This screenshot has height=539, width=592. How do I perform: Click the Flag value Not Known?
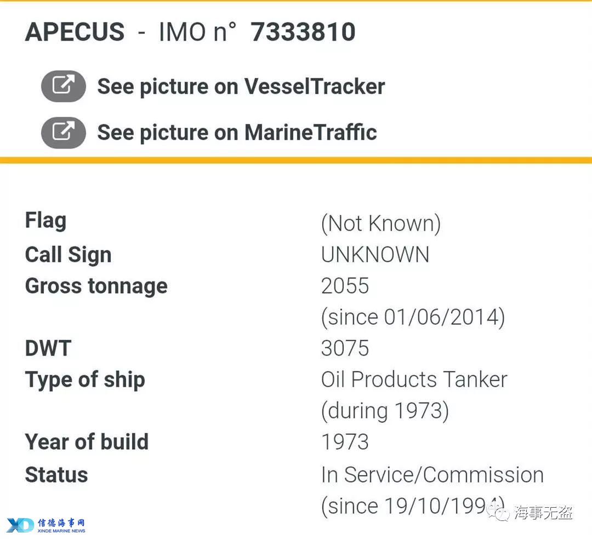pos(380,223)
